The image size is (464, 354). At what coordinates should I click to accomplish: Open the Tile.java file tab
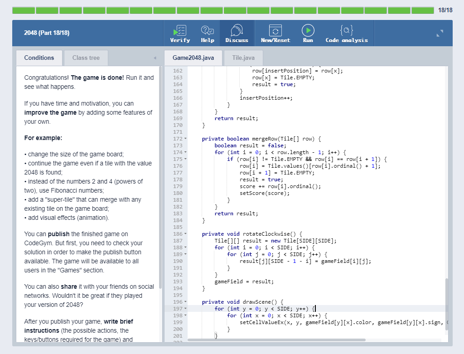243,58
